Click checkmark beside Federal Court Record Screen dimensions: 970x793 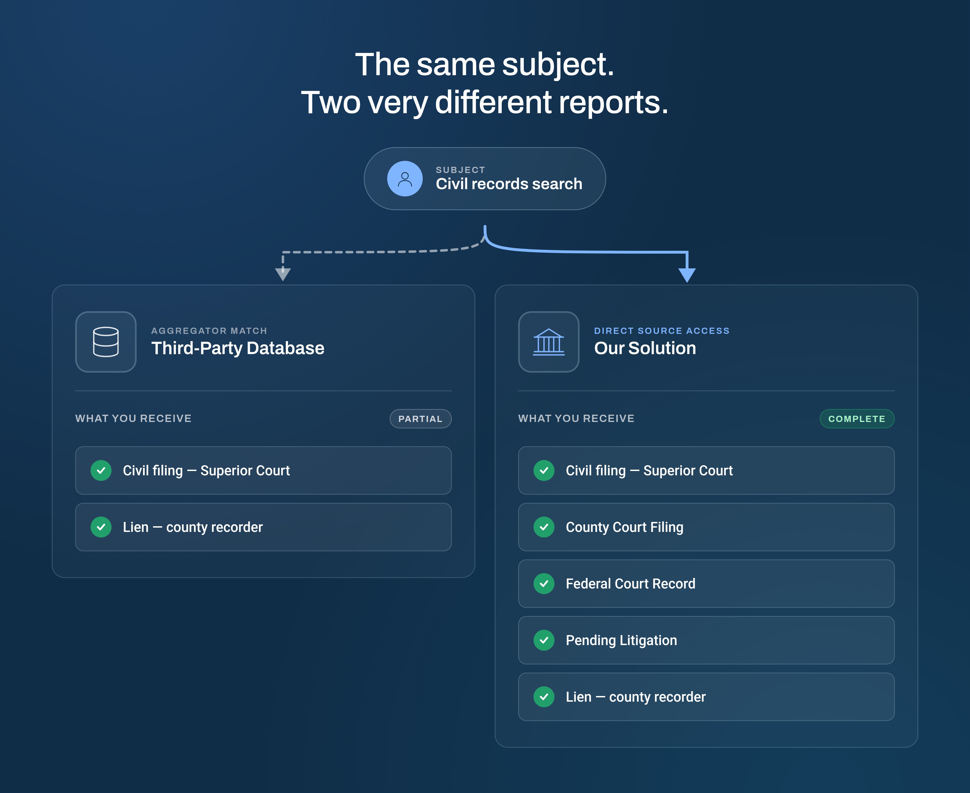tap(544, 584)
